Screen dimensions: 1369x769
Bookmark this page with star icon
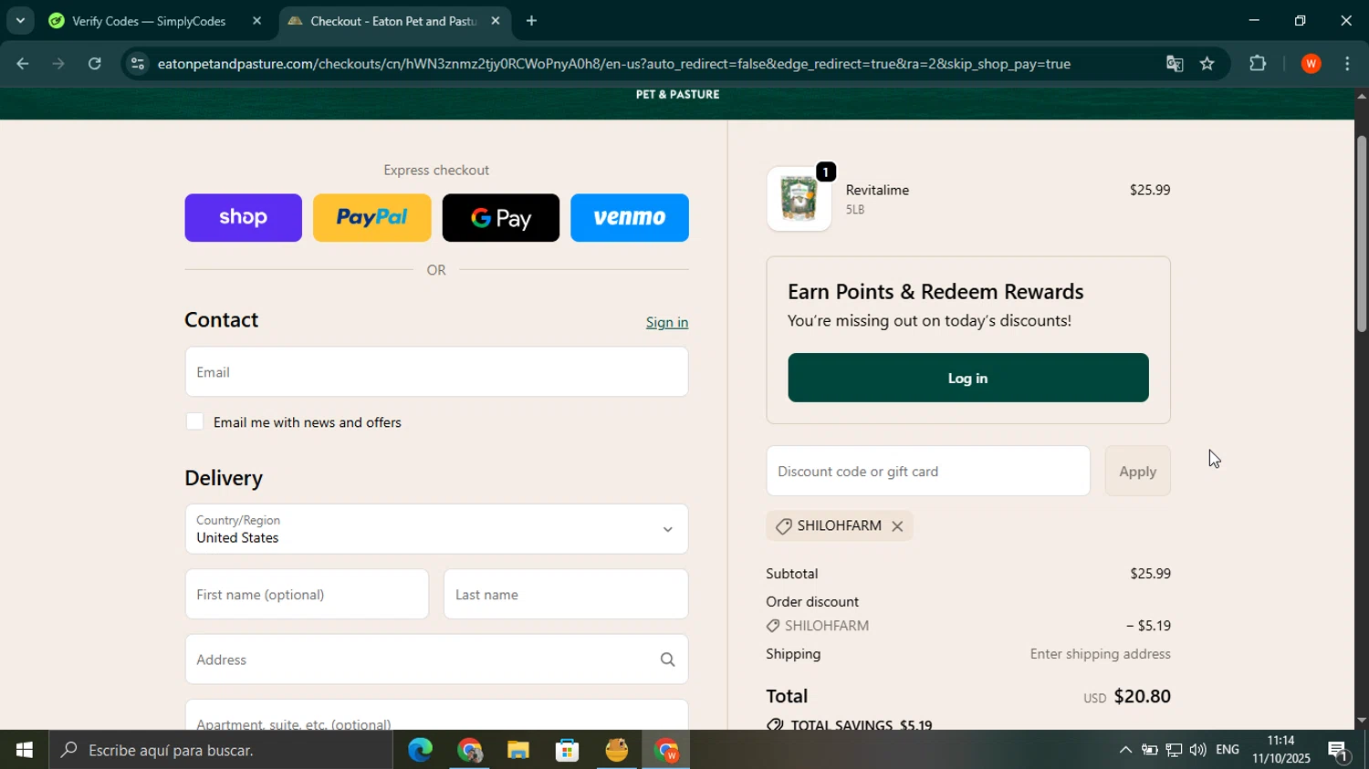click(1207, 64)
